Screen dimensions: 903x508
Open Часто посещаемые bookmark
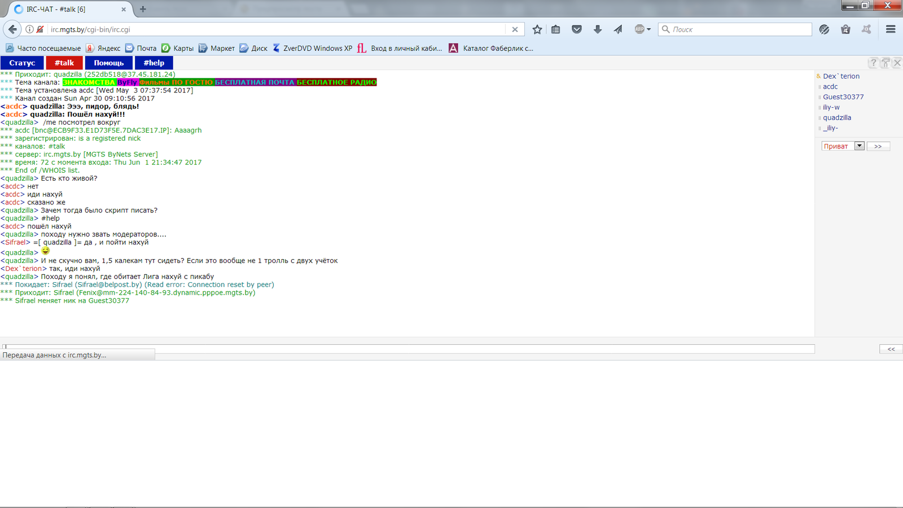pos(43,49)
